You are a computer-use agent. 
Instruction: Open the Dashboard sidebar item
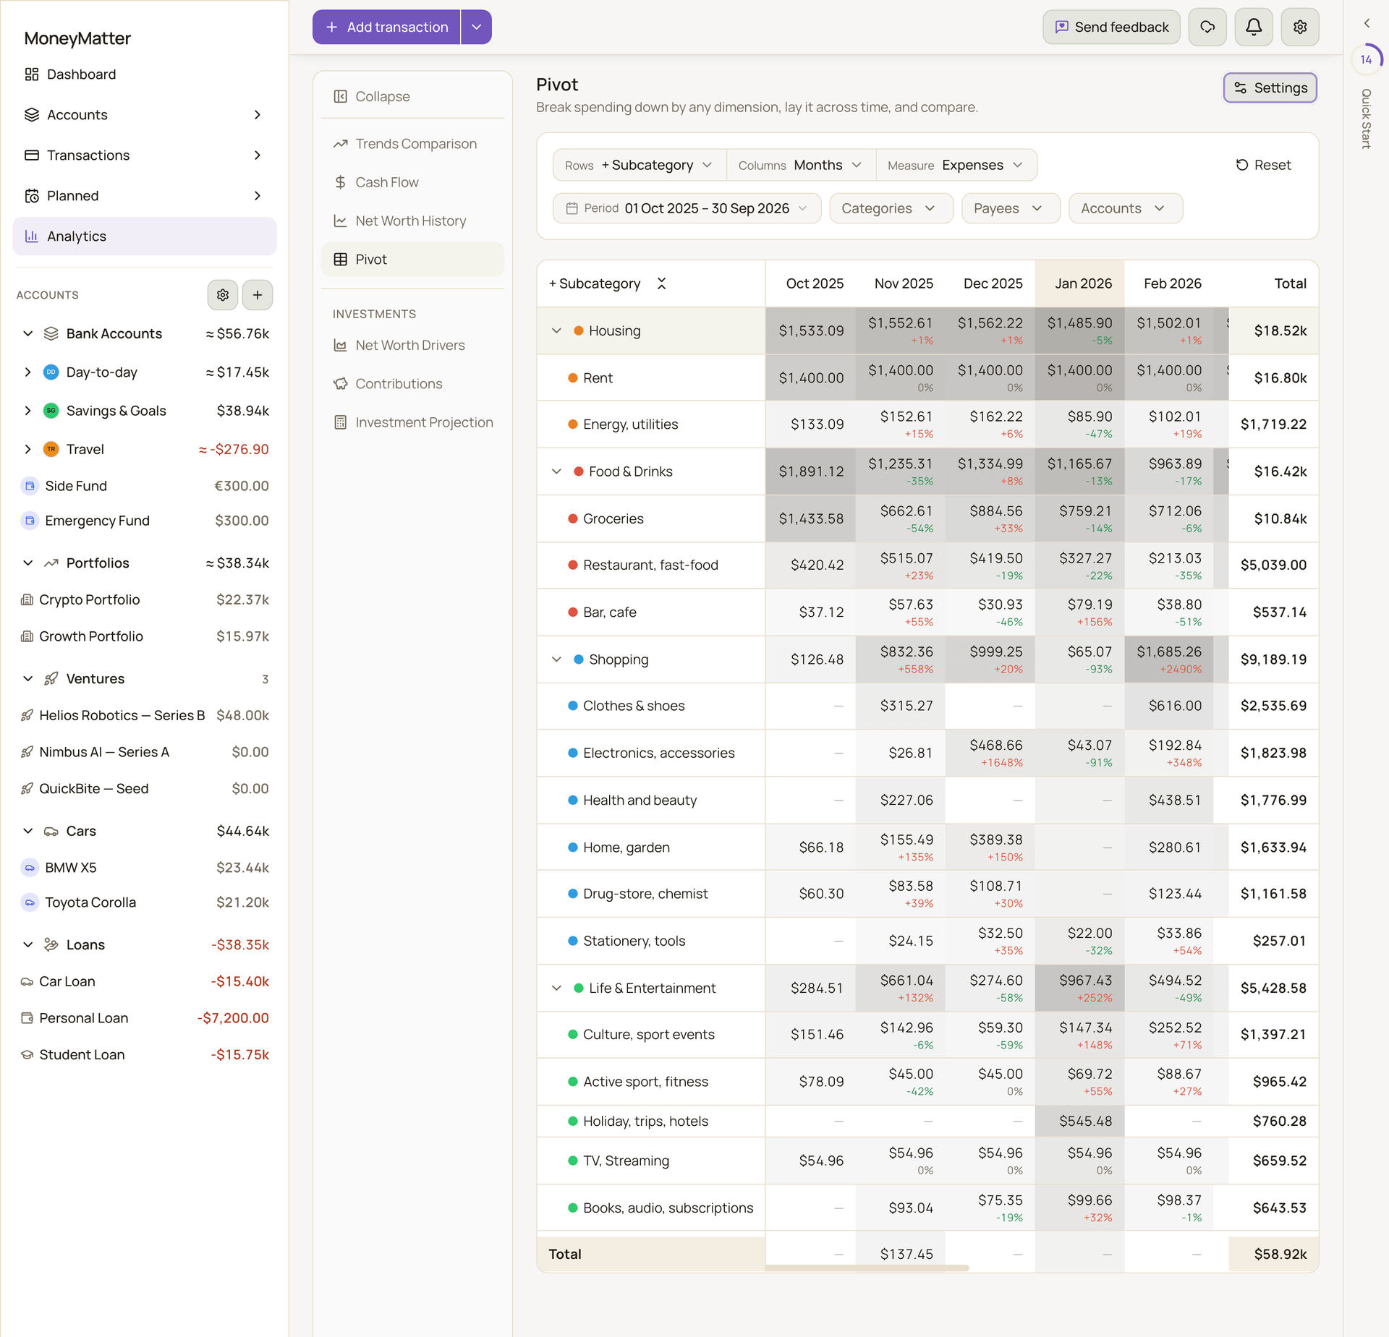click(145, 74)
